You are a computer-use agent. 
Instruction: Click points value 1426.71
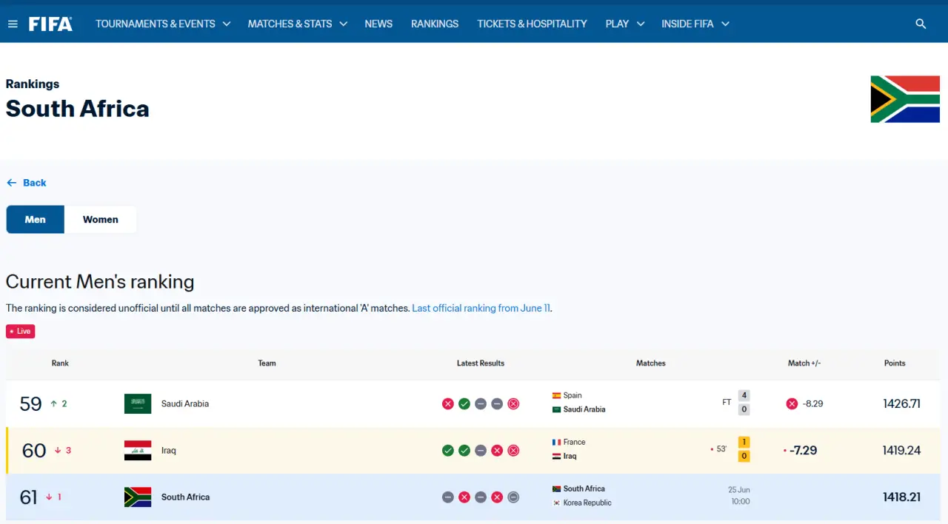tap(901, 403)
